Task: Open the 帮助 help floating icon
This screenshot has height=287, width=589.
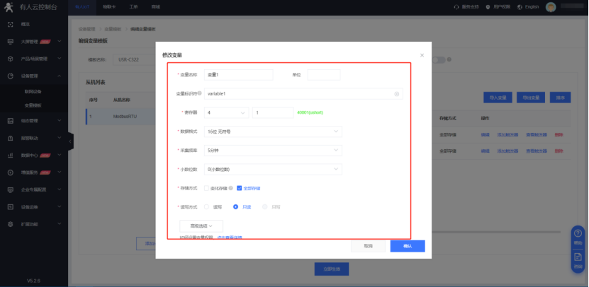Action: coord(578,236)
